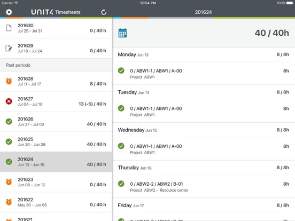295x221 pixels.
Task: Tap the 13 (-5) / 40 h value
Action: [92, 104]
